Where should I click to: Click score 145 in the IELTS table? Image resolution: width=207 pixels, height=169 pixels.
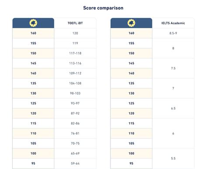(131, 63)
